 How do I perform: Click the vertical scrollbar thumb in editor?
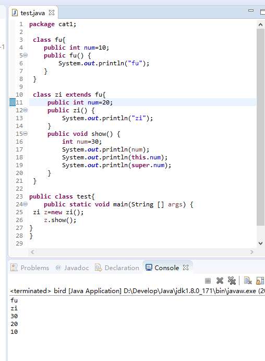coord(260,127)
